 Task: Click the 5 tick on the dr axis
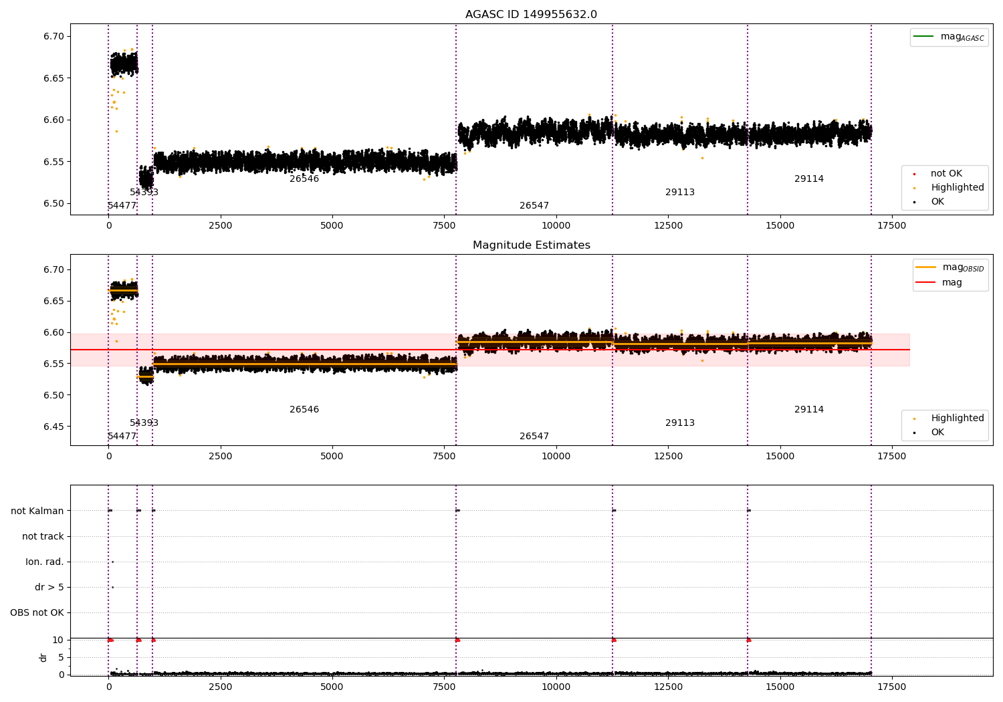(61, 658)
